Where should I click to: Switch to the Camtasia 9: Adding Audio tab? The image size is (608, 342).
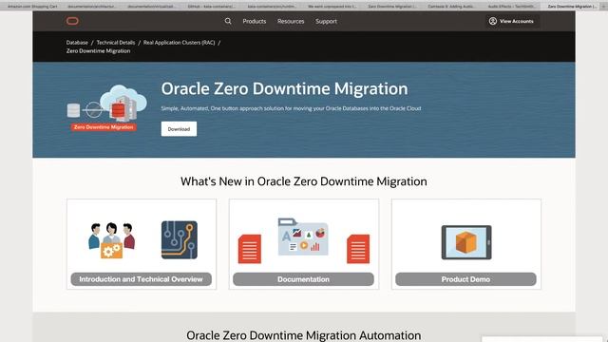(452, 7)
